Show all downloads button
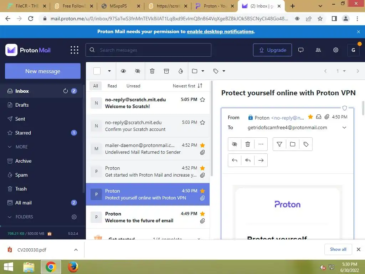365x274 pixels. tap(338, 249)
